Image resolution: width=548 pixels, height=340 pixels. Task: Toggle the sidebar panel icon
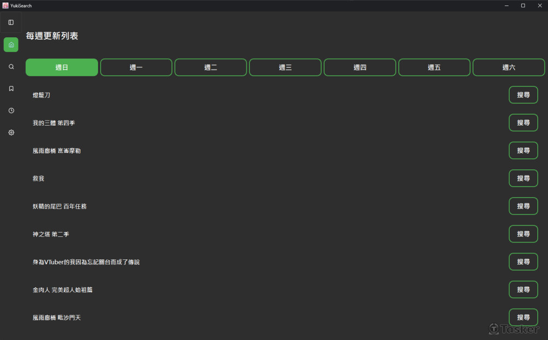pos(11,22)
